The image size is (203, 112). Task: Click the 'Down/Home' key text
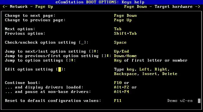click(125, 56)
